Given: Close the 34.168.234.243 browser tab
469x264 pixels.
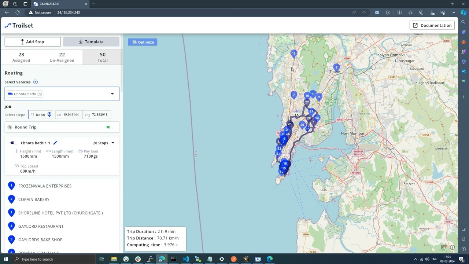Looking at the screenshot, I should [x=86, y=4].
